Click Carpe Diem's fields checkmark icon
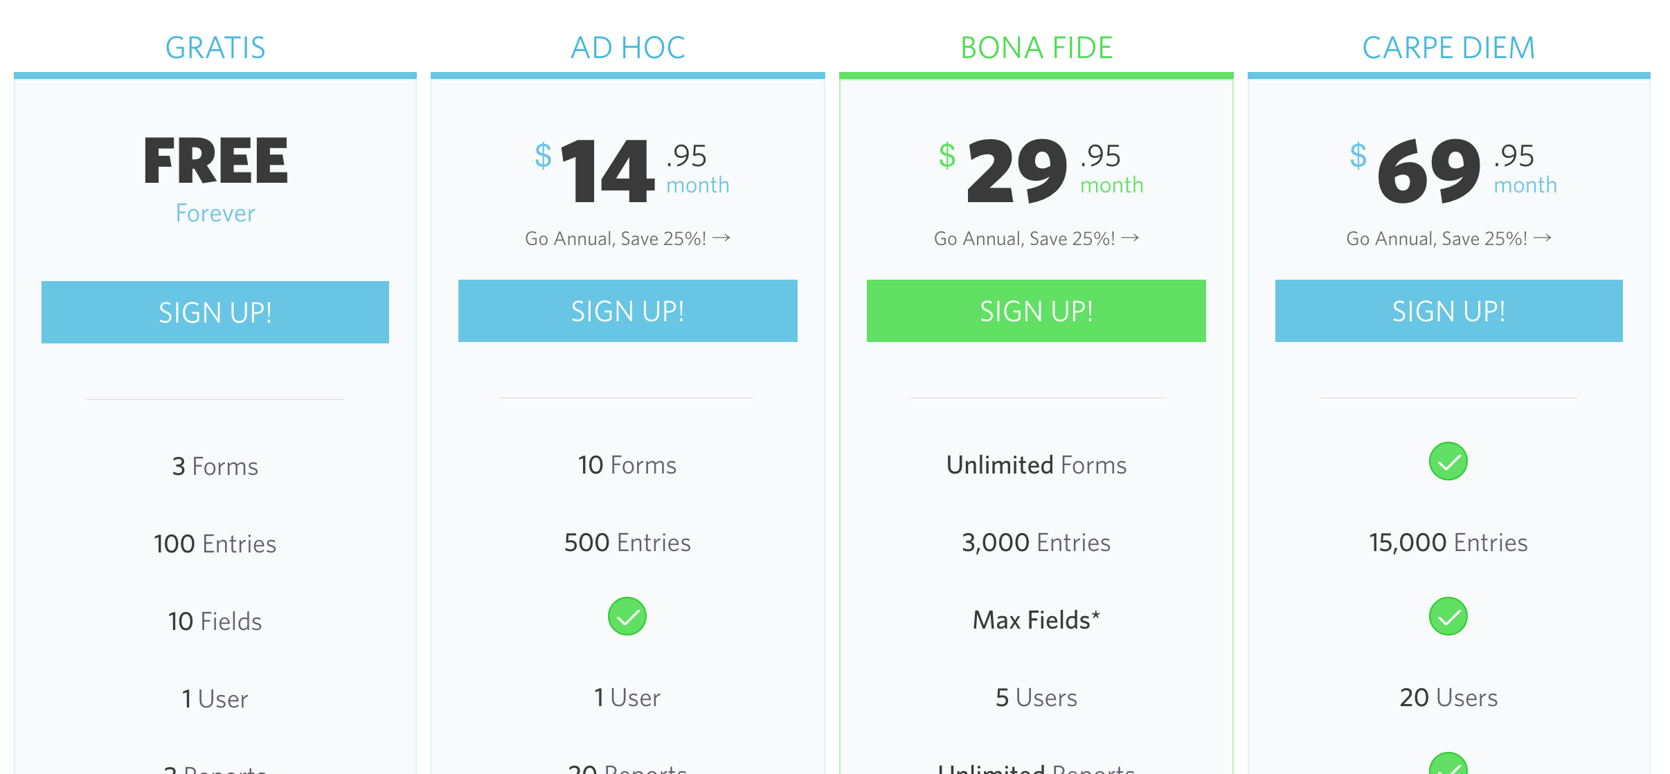This screenshot has height=774, width=1670. pyautogui.click(x=1448, y=616)
